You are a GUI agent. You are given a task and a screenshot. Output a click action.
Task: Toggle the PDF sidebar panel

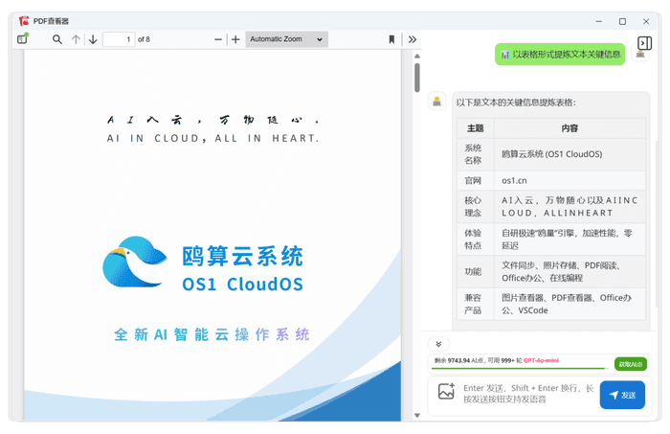point(23,39)
